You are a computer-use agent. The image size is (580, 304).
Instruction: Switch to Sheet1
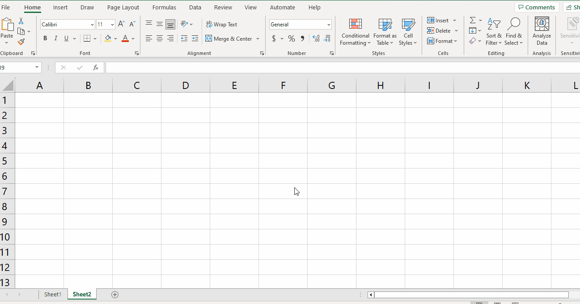[53, 294]
